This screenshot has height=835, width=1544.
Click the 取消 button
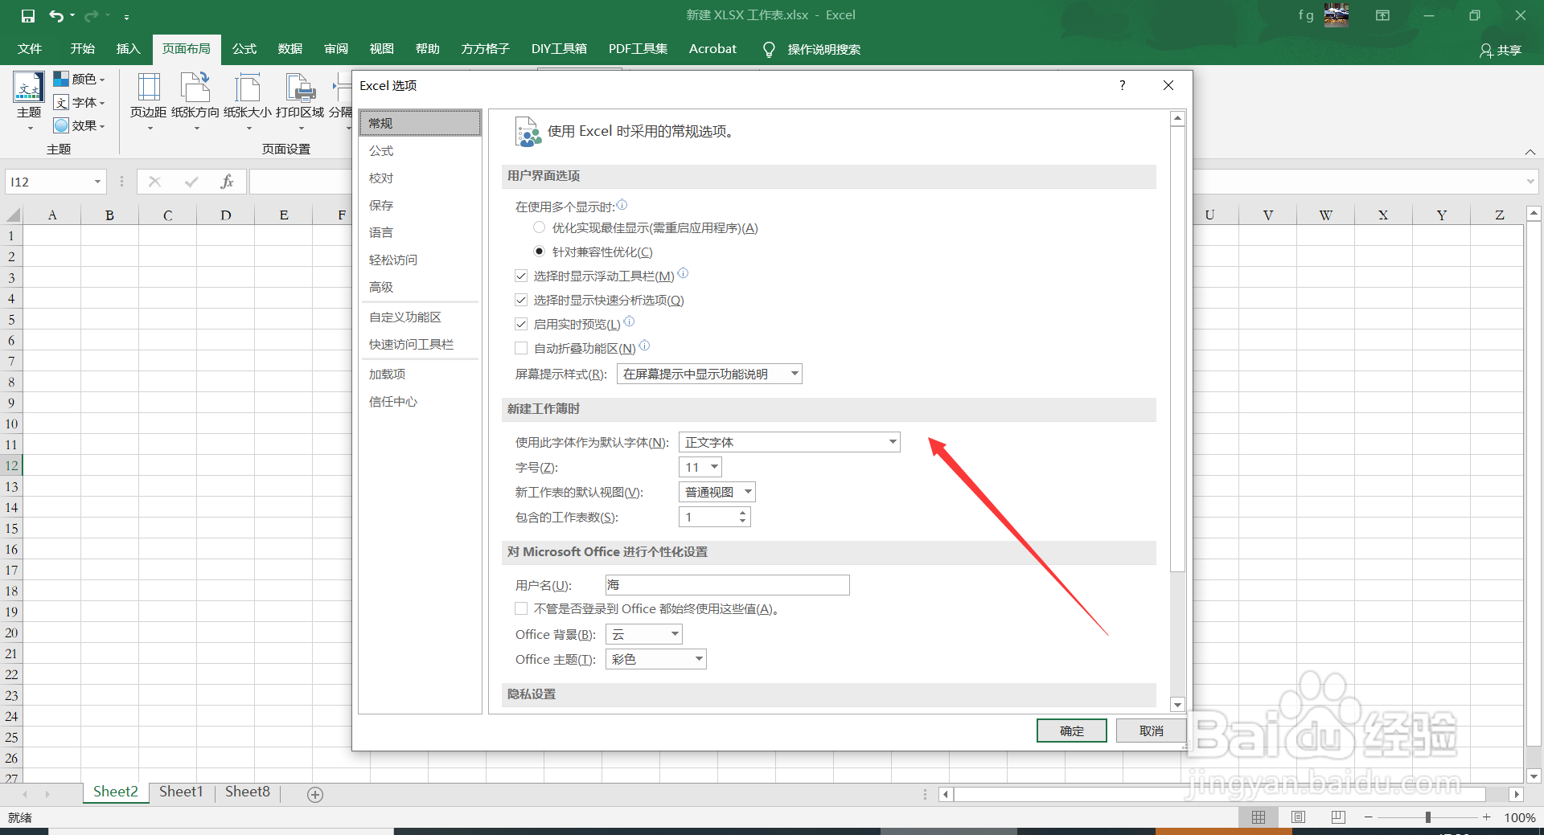pos(1151,731)
